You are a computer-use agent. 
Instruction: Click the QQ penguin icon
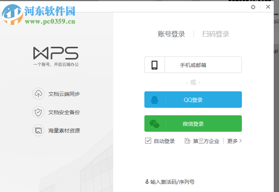tap(154, 100)
